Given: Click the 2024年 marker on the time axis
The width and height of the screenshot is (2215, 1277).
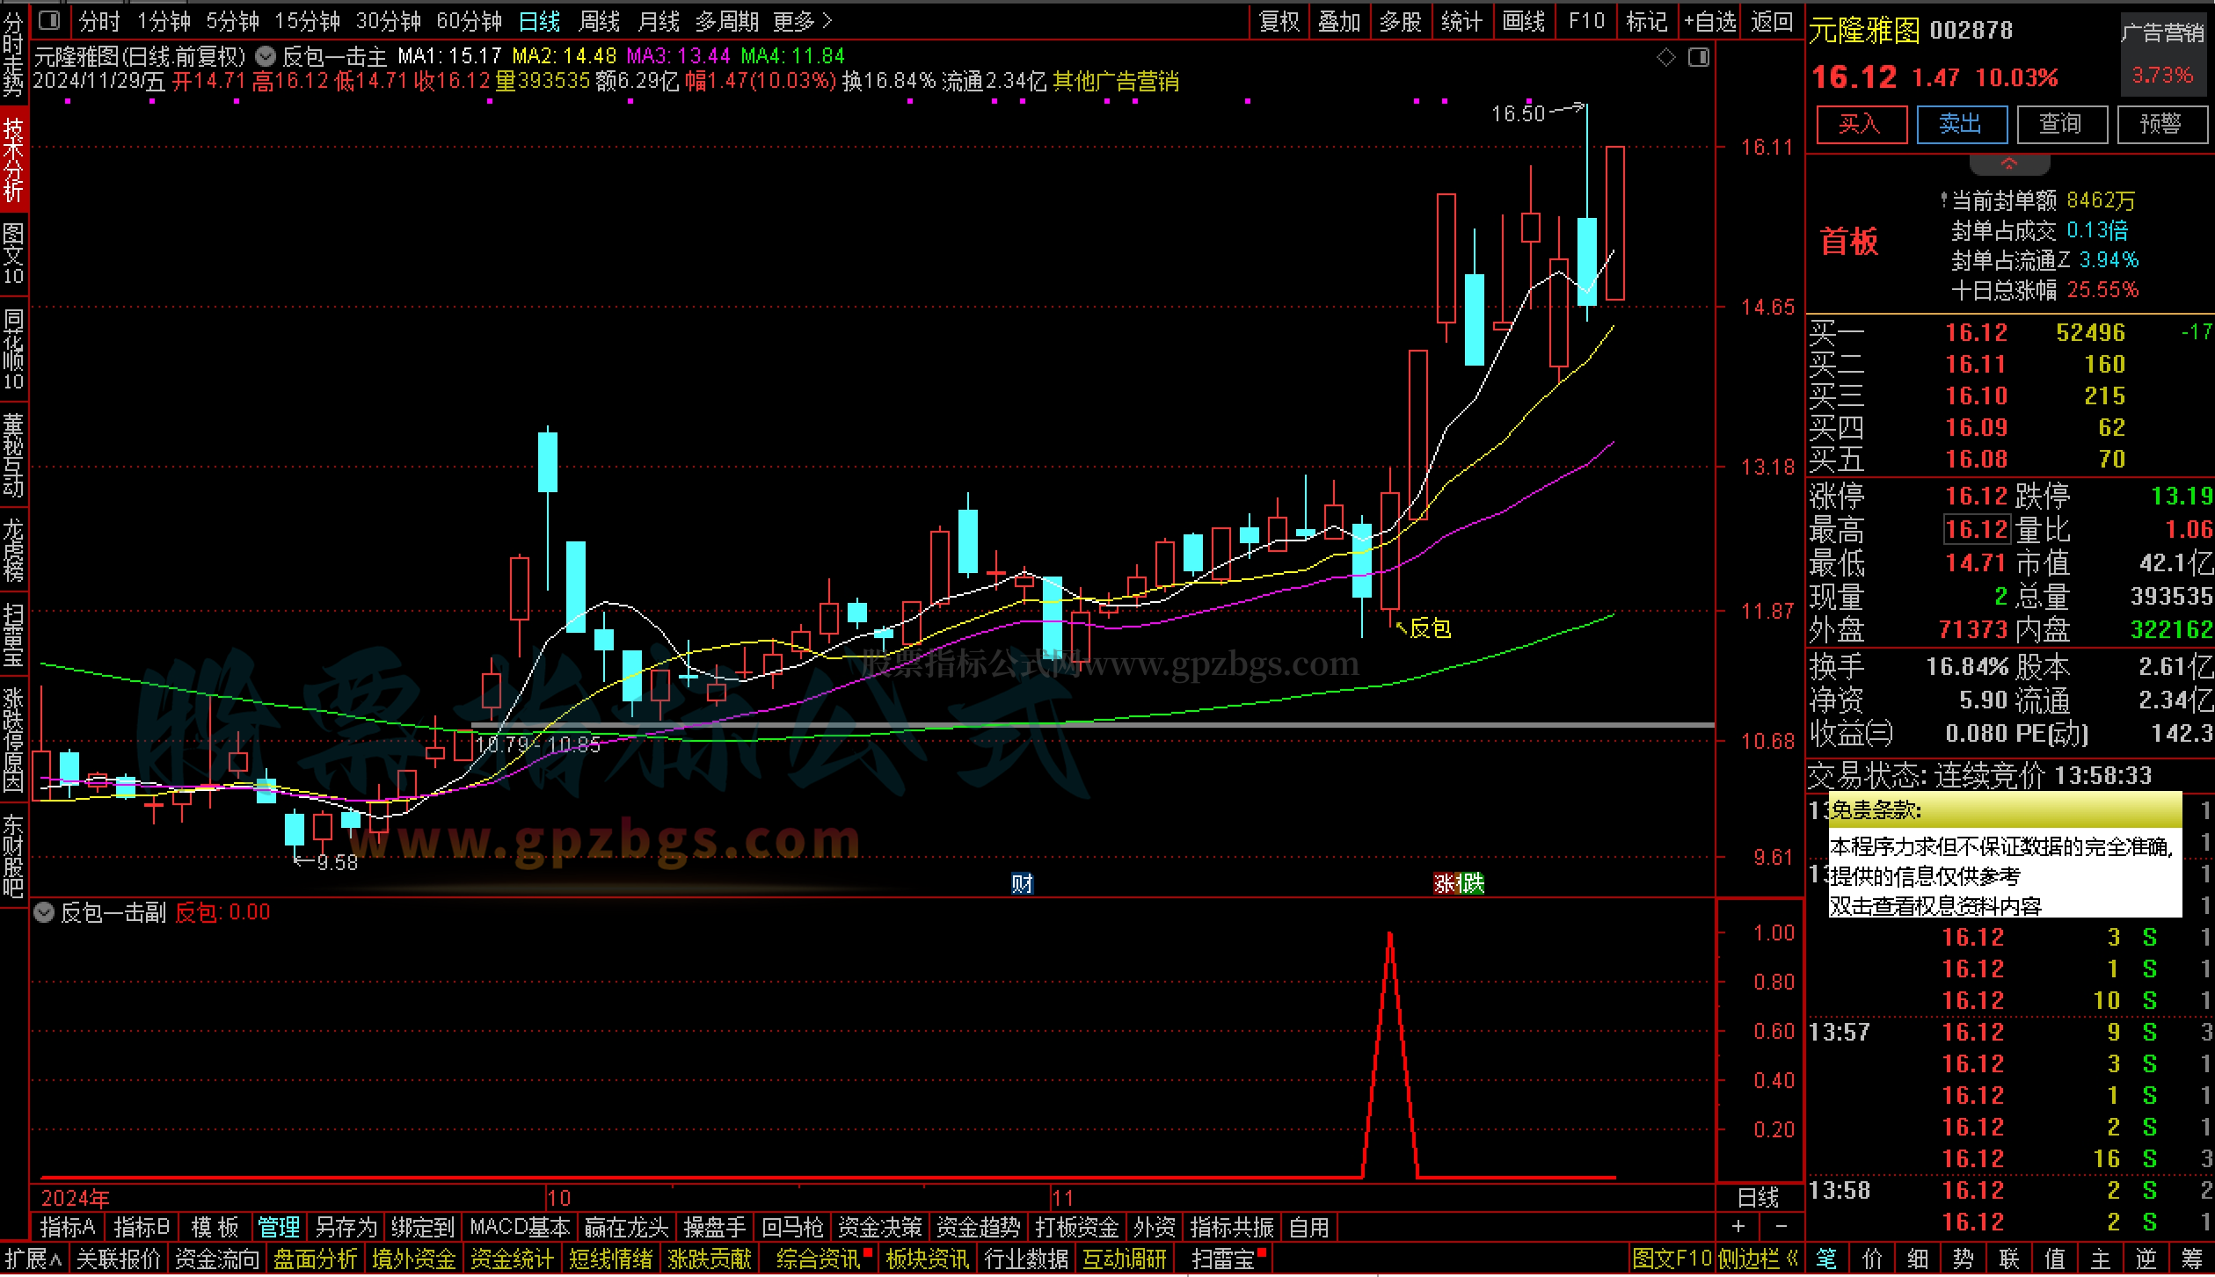Looking at the screenshot, I should (76, 1198).
